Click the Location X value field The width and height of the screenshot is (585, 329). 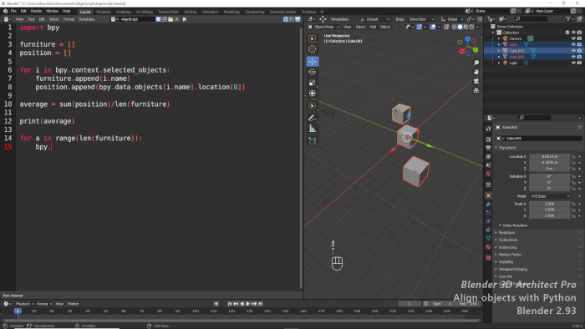click(550, 156)
